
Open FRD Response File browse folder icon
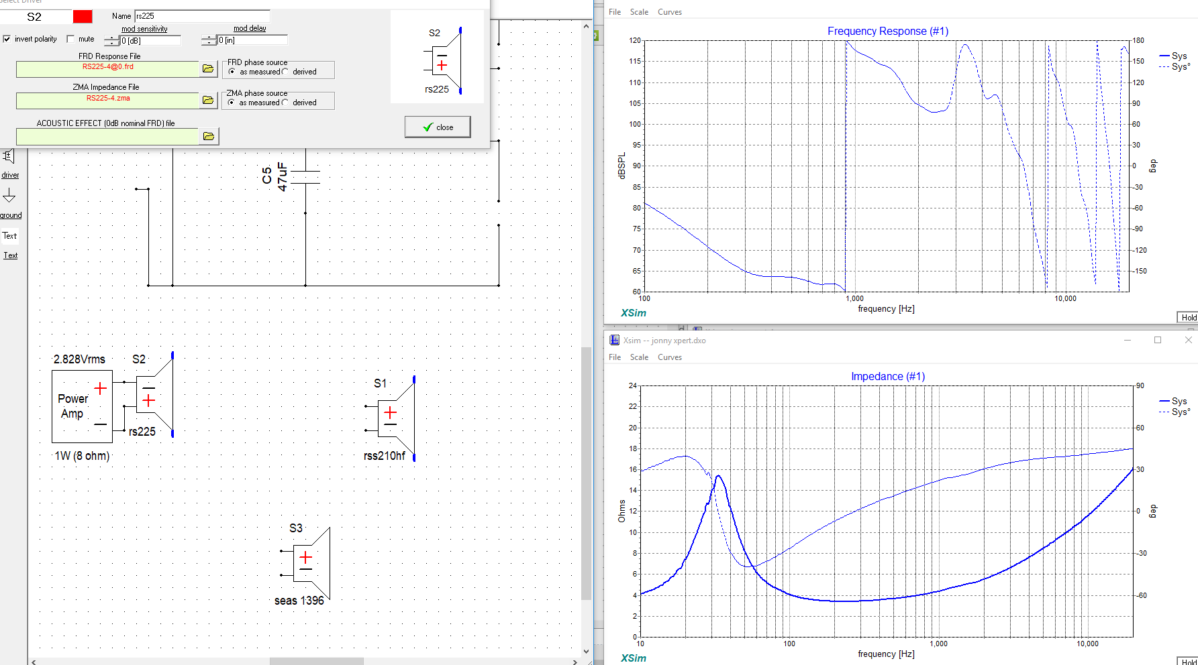pyautogui.click(x=208, y=69)
